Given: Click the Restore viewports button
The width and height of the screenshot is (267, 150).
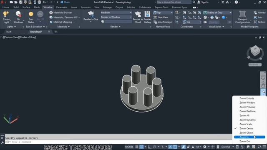Looking at the screenshot, I should pos(259,22).
